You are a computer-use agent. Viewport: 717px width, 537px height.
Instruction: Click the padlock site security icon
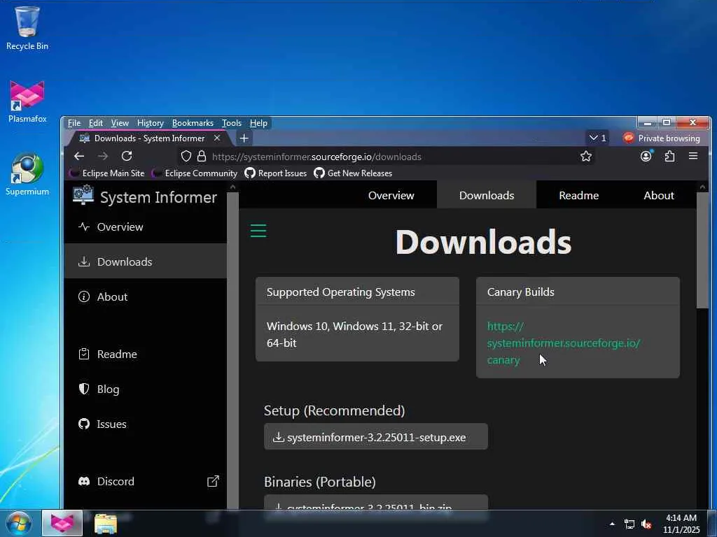click(x=202, y=156)
